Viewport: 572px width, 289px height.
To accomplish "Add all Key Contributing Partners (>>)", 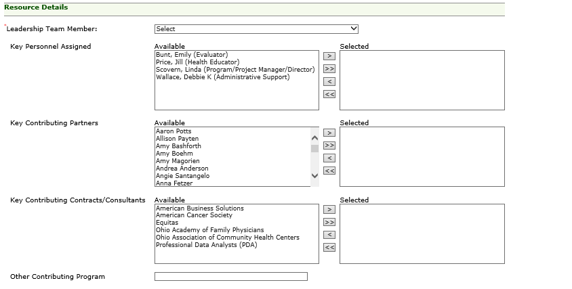I will 329,145.
